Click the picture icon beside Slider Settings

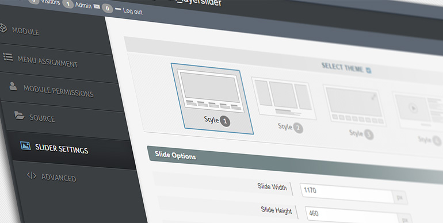tap(25, 145)
